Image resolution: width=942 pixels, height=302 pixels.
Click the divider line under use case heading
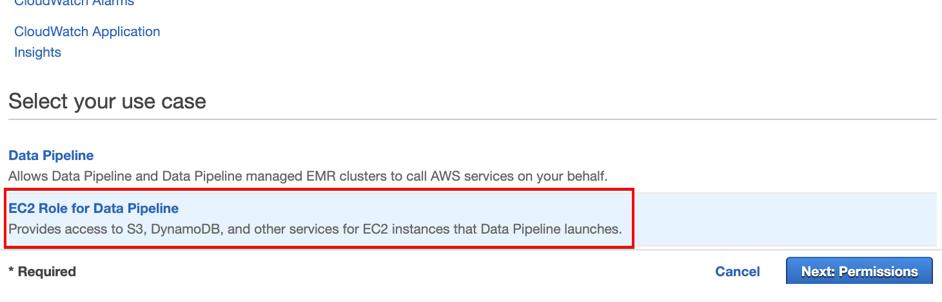472,119
